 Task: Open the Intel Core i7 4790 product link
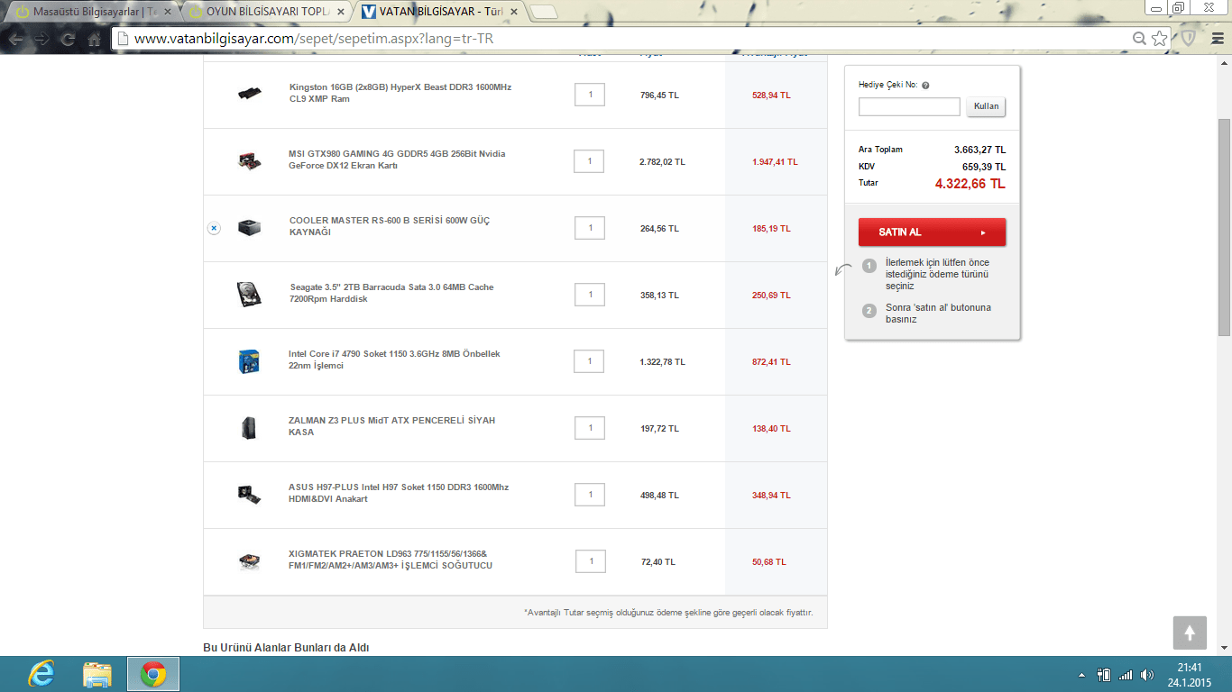[394, 360]
